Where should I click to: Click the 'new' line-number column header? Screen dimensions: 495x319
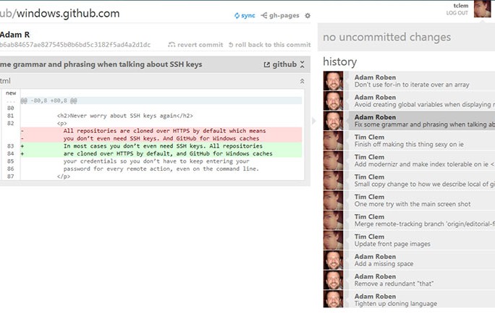click(x=11, y=93)
